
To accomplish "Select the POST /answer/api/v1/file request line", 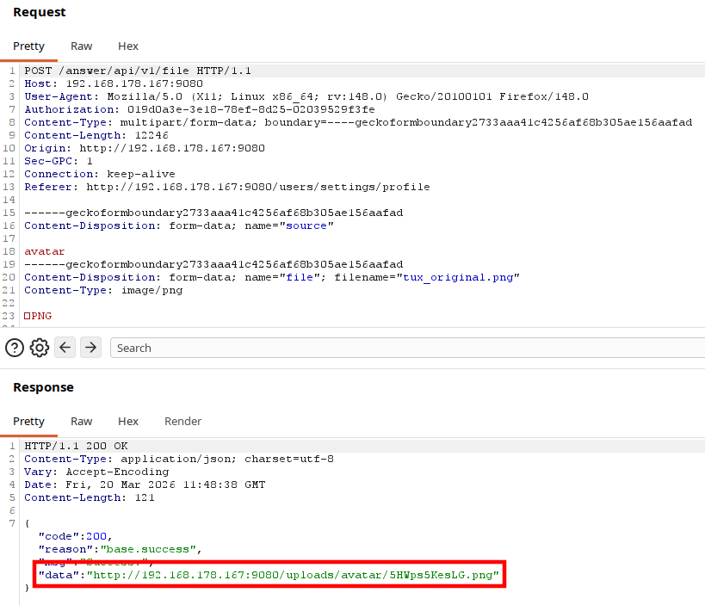I will coord(138,71).
